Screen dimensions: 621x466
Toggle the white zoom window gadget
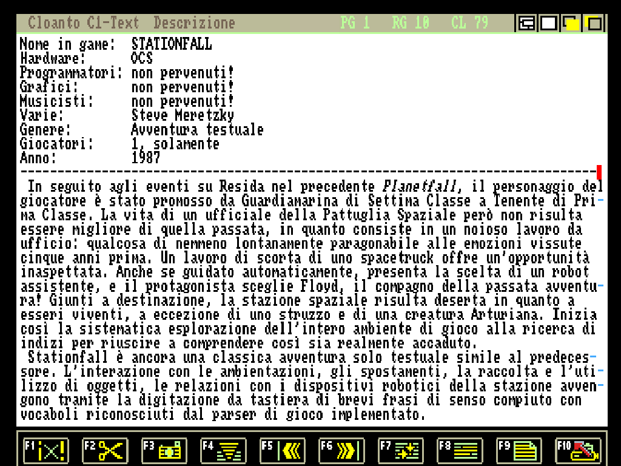tap(549, 24)
